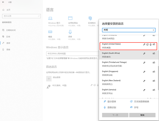Viewport: 159px width, 121px height.
Task: Go back using the Settings back arrow
Action: (x=3, y=2)
